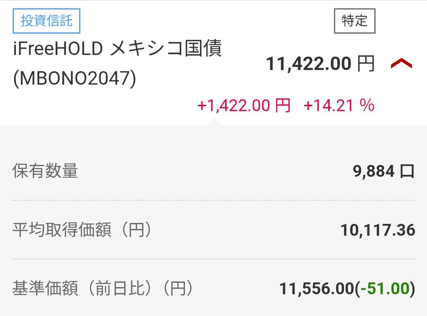Click the (MBONO2047) fund code text

74,79
